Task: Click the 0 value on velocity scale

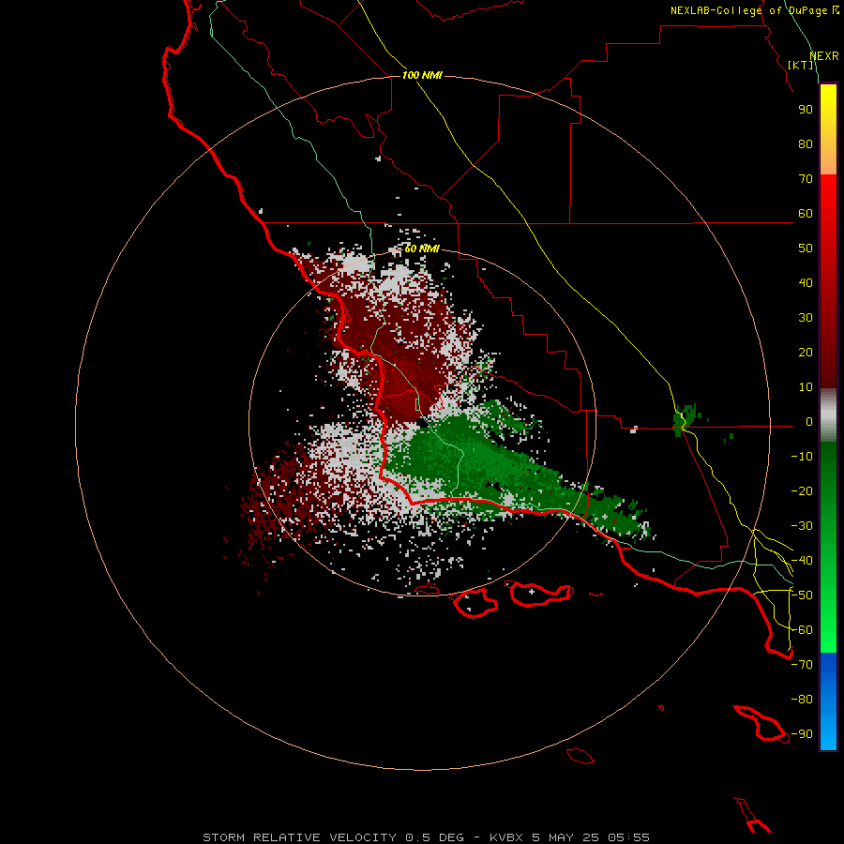Action: (x=808, y=422)
